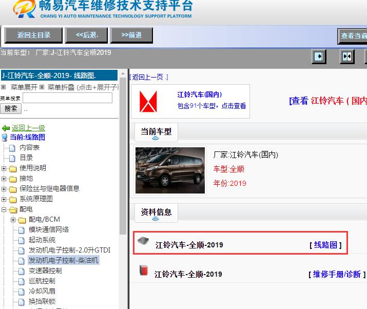Click the 配电/BCM folder icon
The width and height of the screenshot is (367, 309).
22,220
